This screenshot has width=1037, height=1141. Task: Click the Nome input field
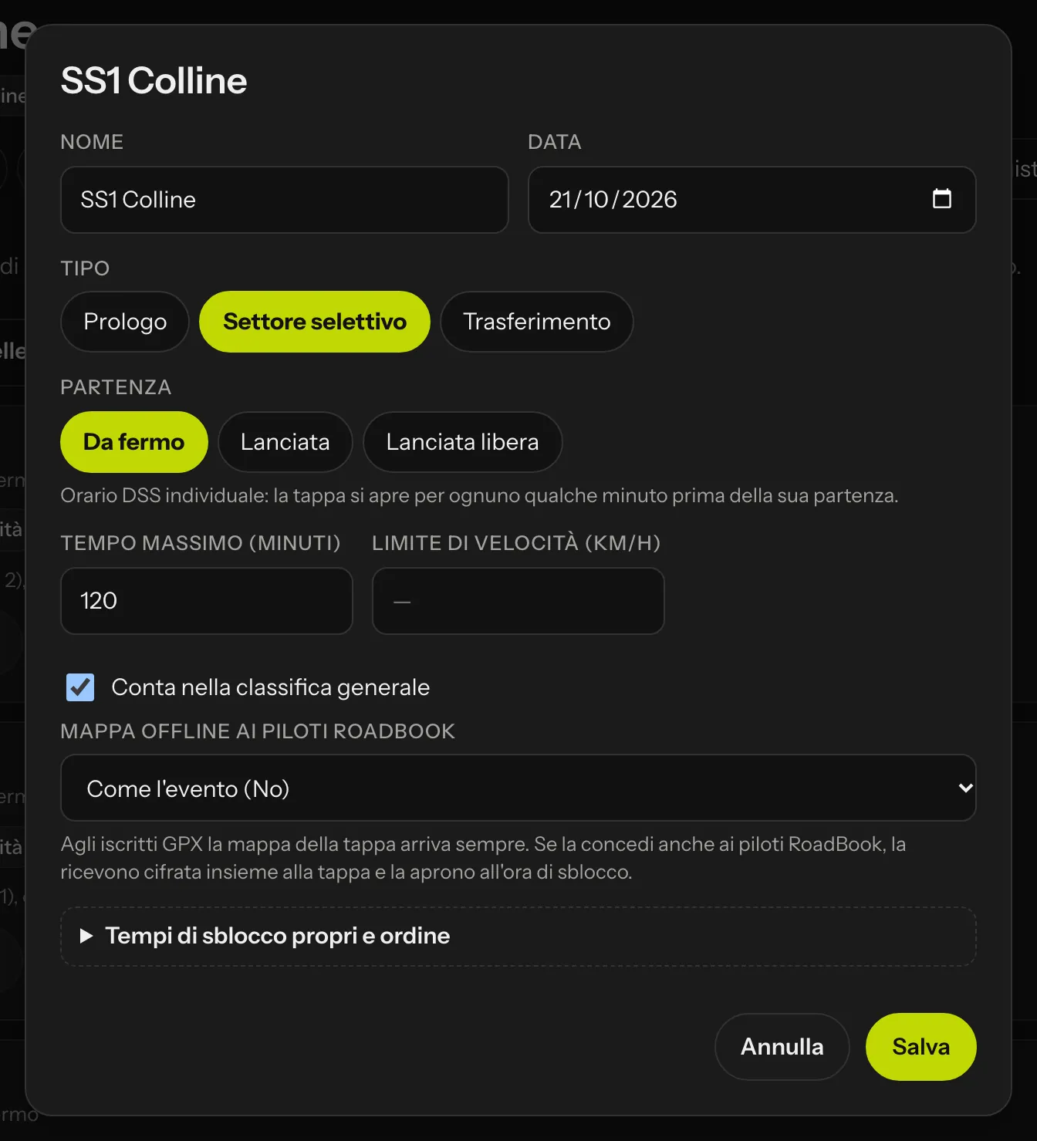coord(285,200)
